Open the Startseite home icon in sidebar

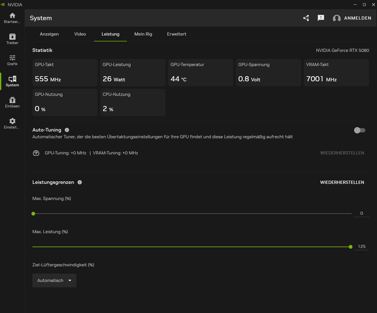12,16
